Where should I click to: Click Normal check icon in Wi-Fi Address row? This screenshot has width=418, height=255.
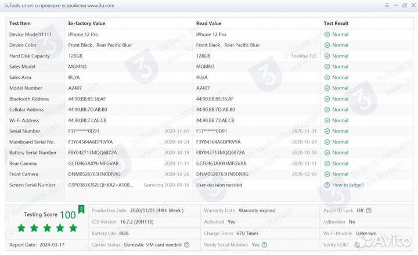327,121
